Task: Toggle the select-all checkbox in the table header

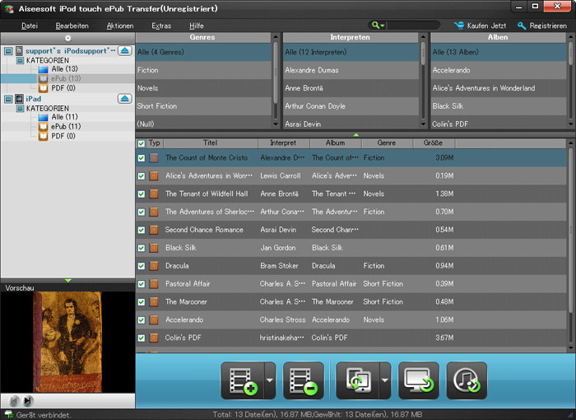Action: pos(142,143)
